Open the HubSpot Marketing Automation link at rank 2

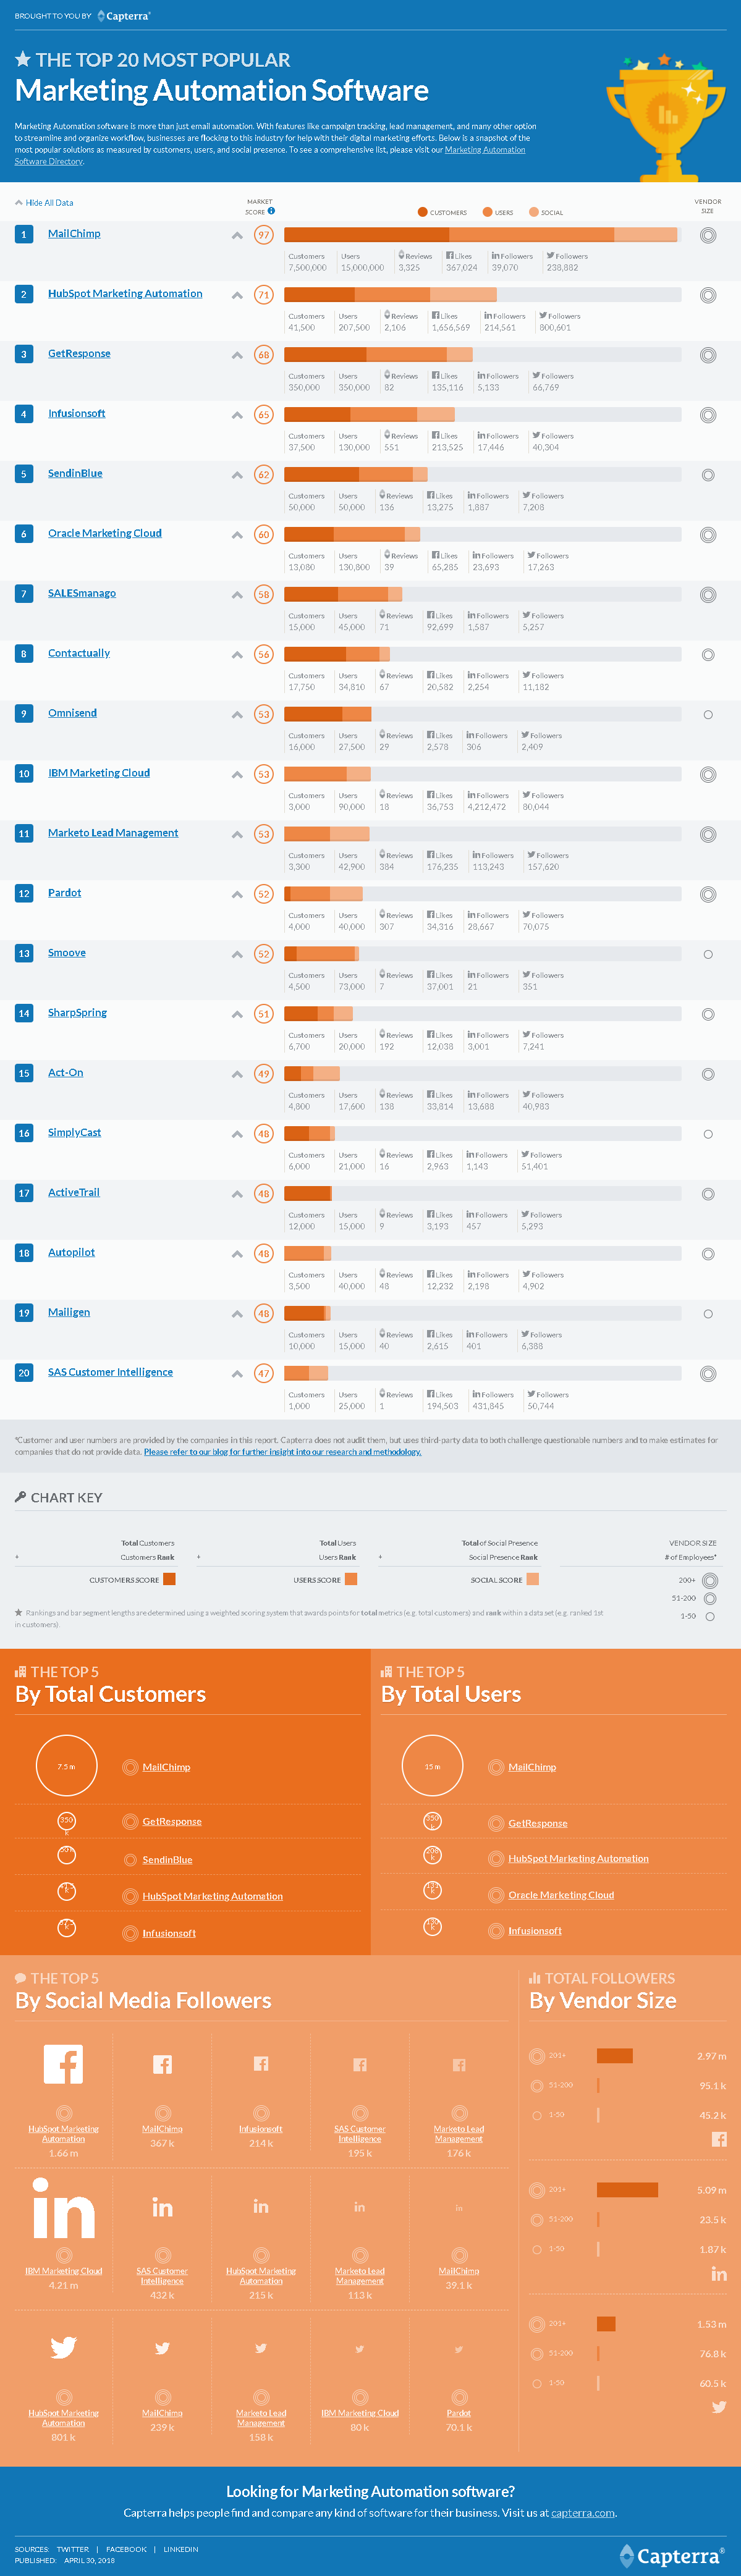coord(125,294)
